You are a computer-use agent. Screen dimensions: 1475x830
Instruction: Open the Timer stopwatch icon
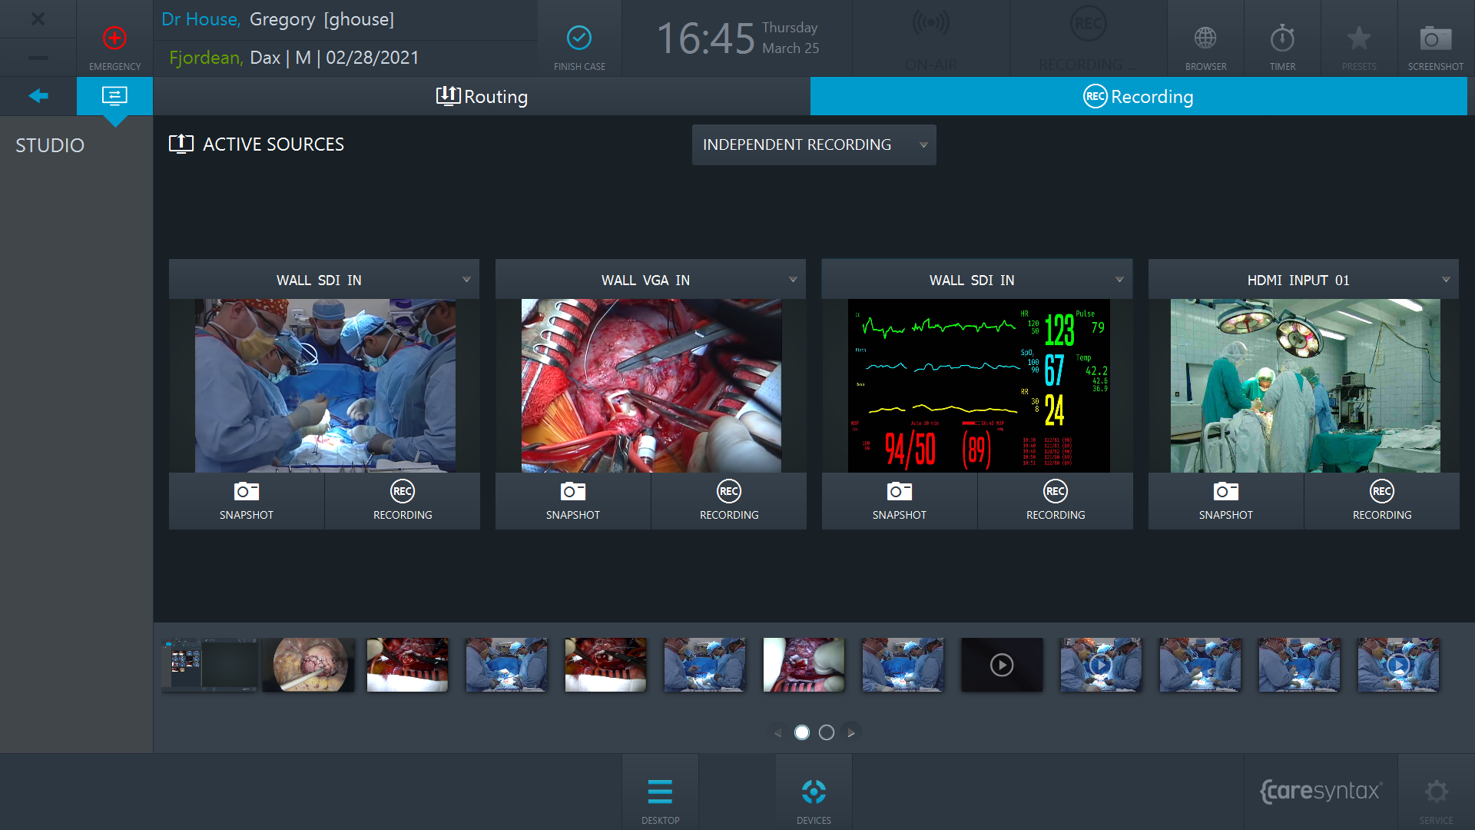click(1282, 38)
